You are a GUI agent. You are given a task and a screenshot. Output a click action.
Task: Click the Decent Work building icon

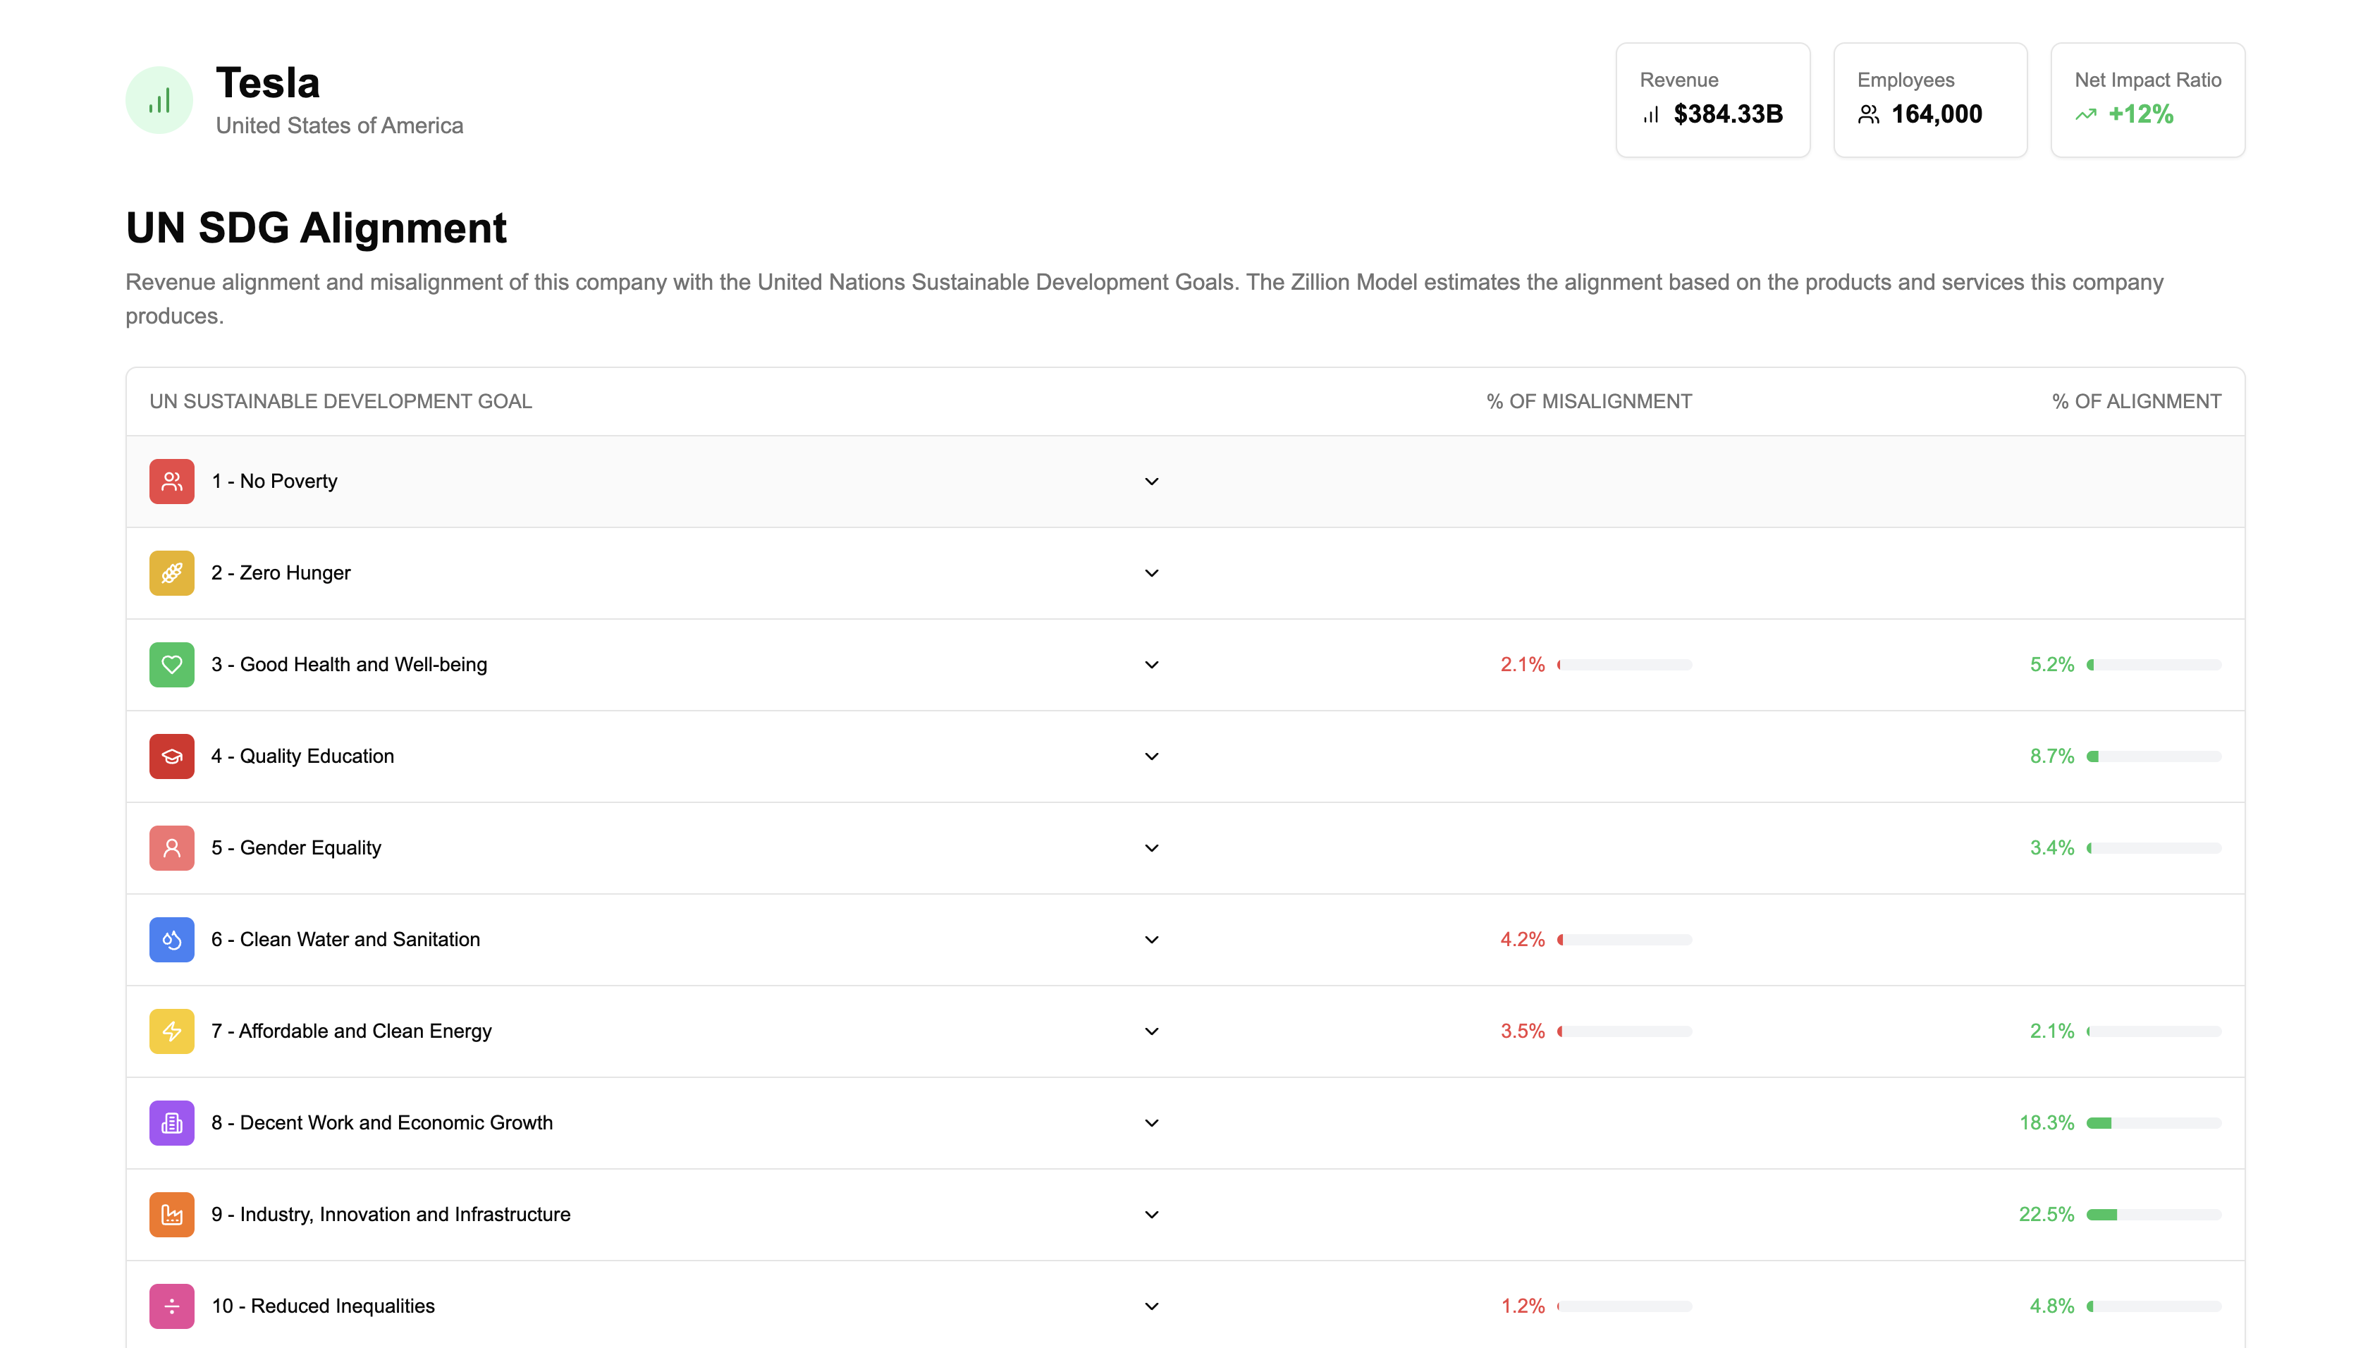[x=171, y=1123]
